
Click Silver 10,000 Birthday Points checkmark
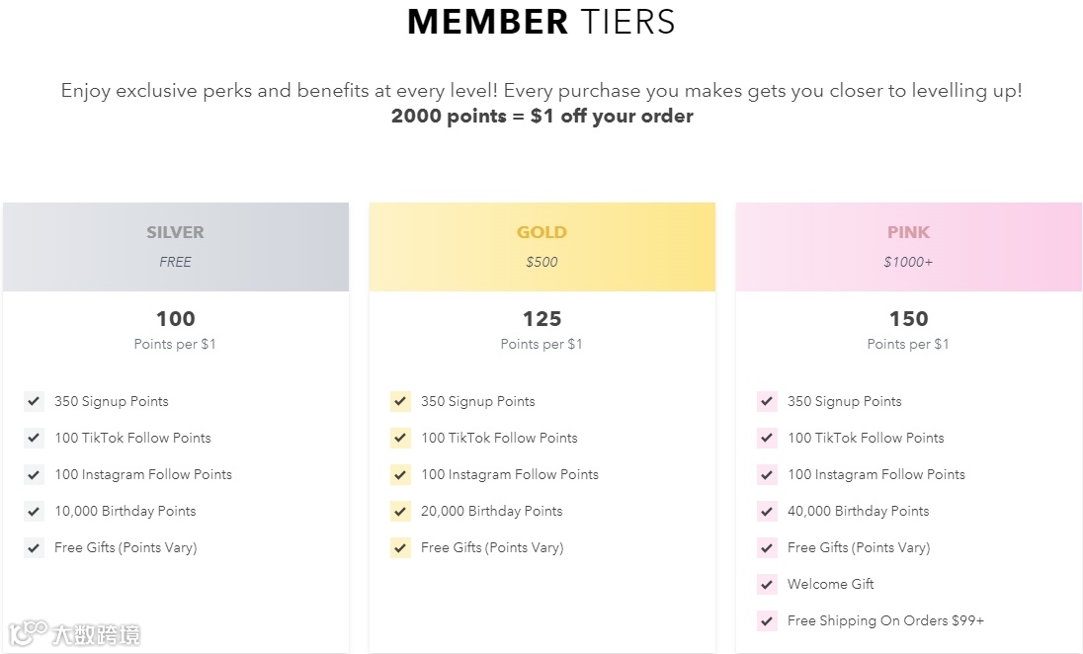coord(35,511)
